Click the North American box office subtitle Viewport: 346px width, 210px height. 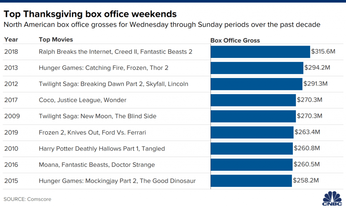(162, 25)
